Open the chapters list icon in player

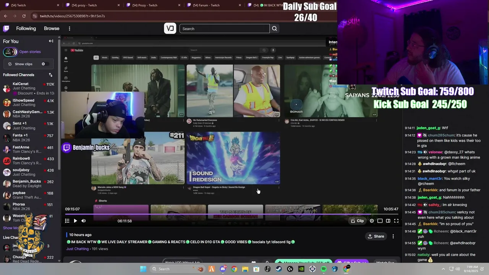[67, 221]
